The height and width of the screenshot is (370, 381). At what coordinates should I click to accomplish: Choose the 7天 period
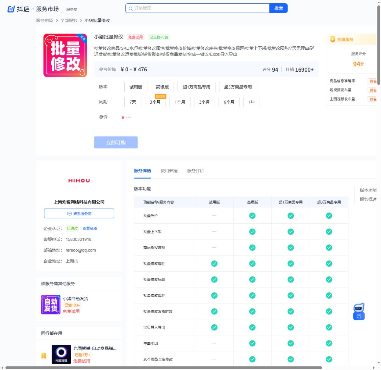click(133, 102)
